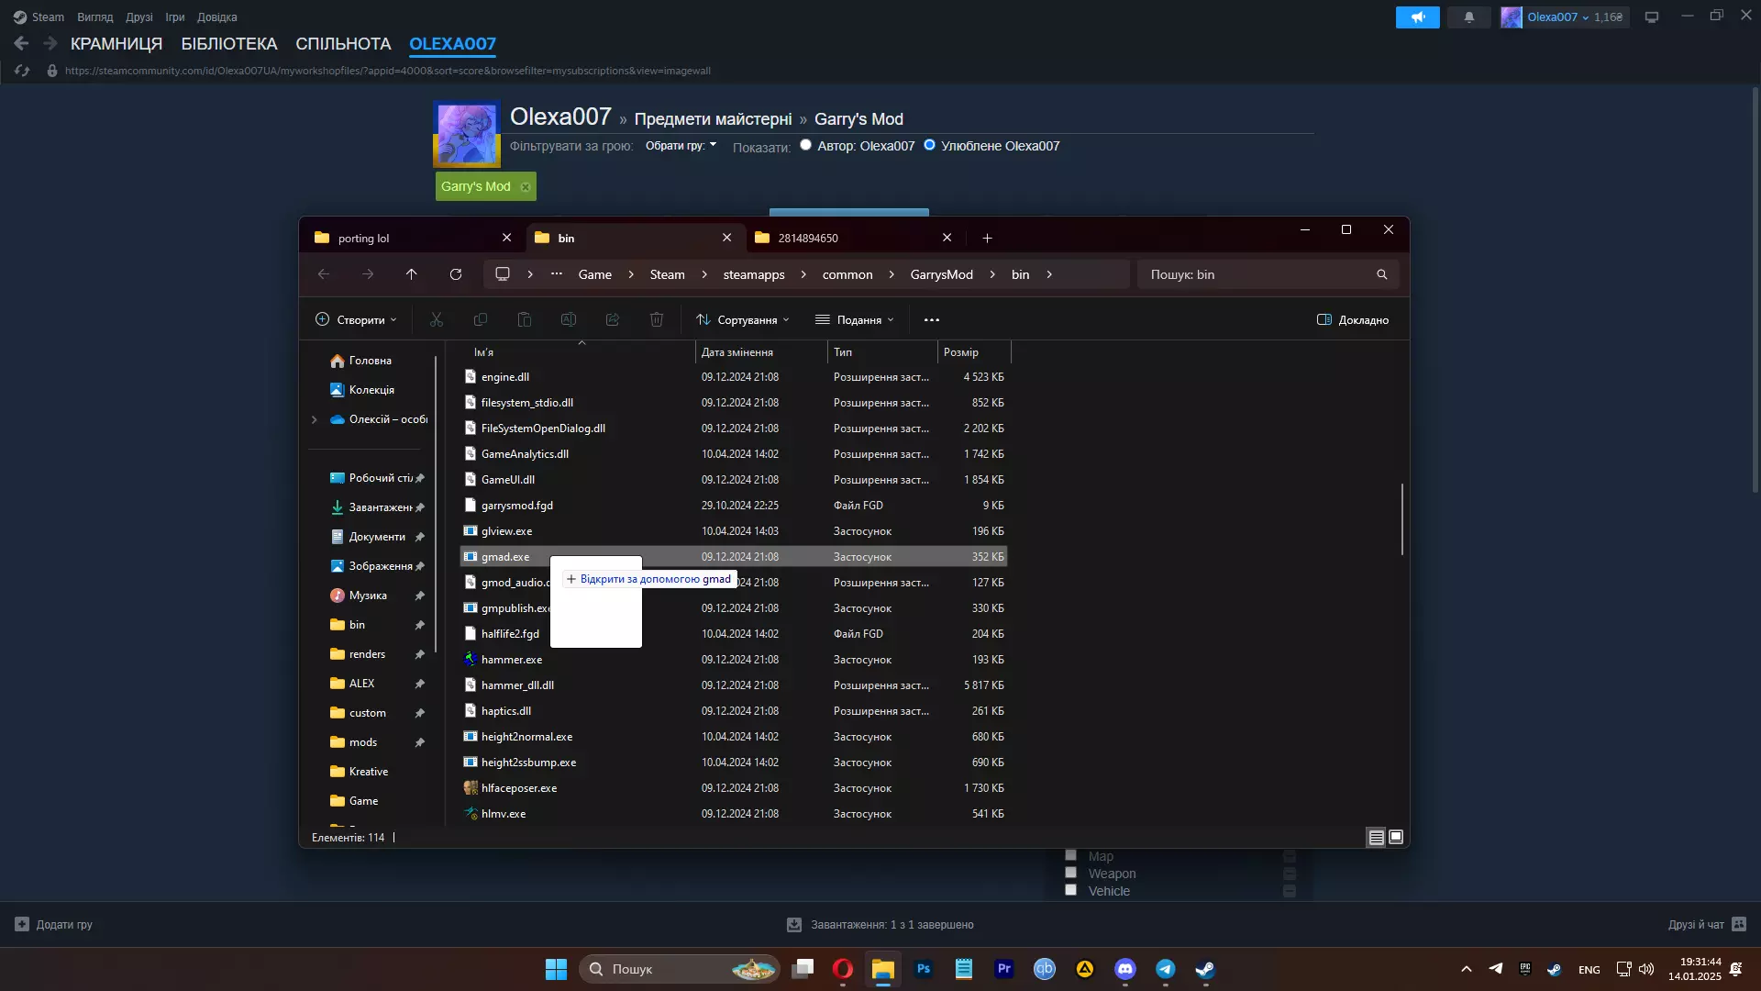The width and height of the screenshot is (1761, 991).
Task: Click the Створити new item button
Action: 356,320
